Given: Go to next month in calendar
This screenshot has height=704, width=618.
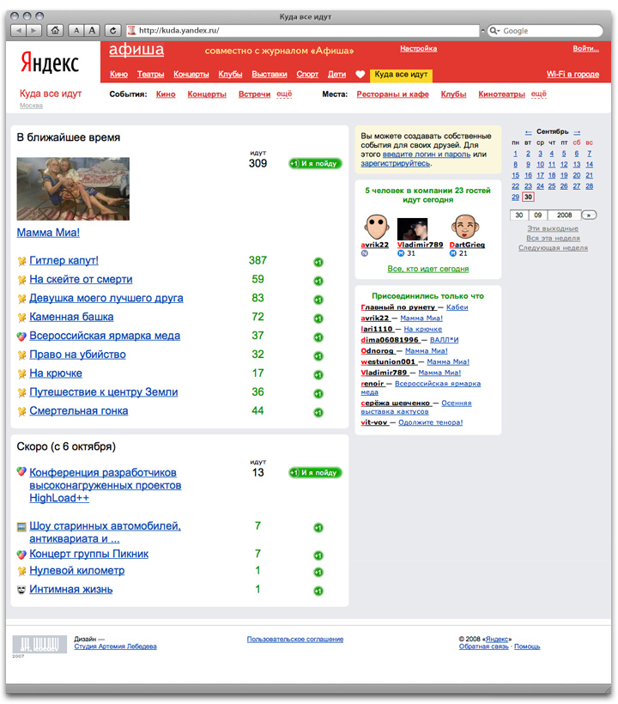Looking at the screenshot, I should [577, 132].
